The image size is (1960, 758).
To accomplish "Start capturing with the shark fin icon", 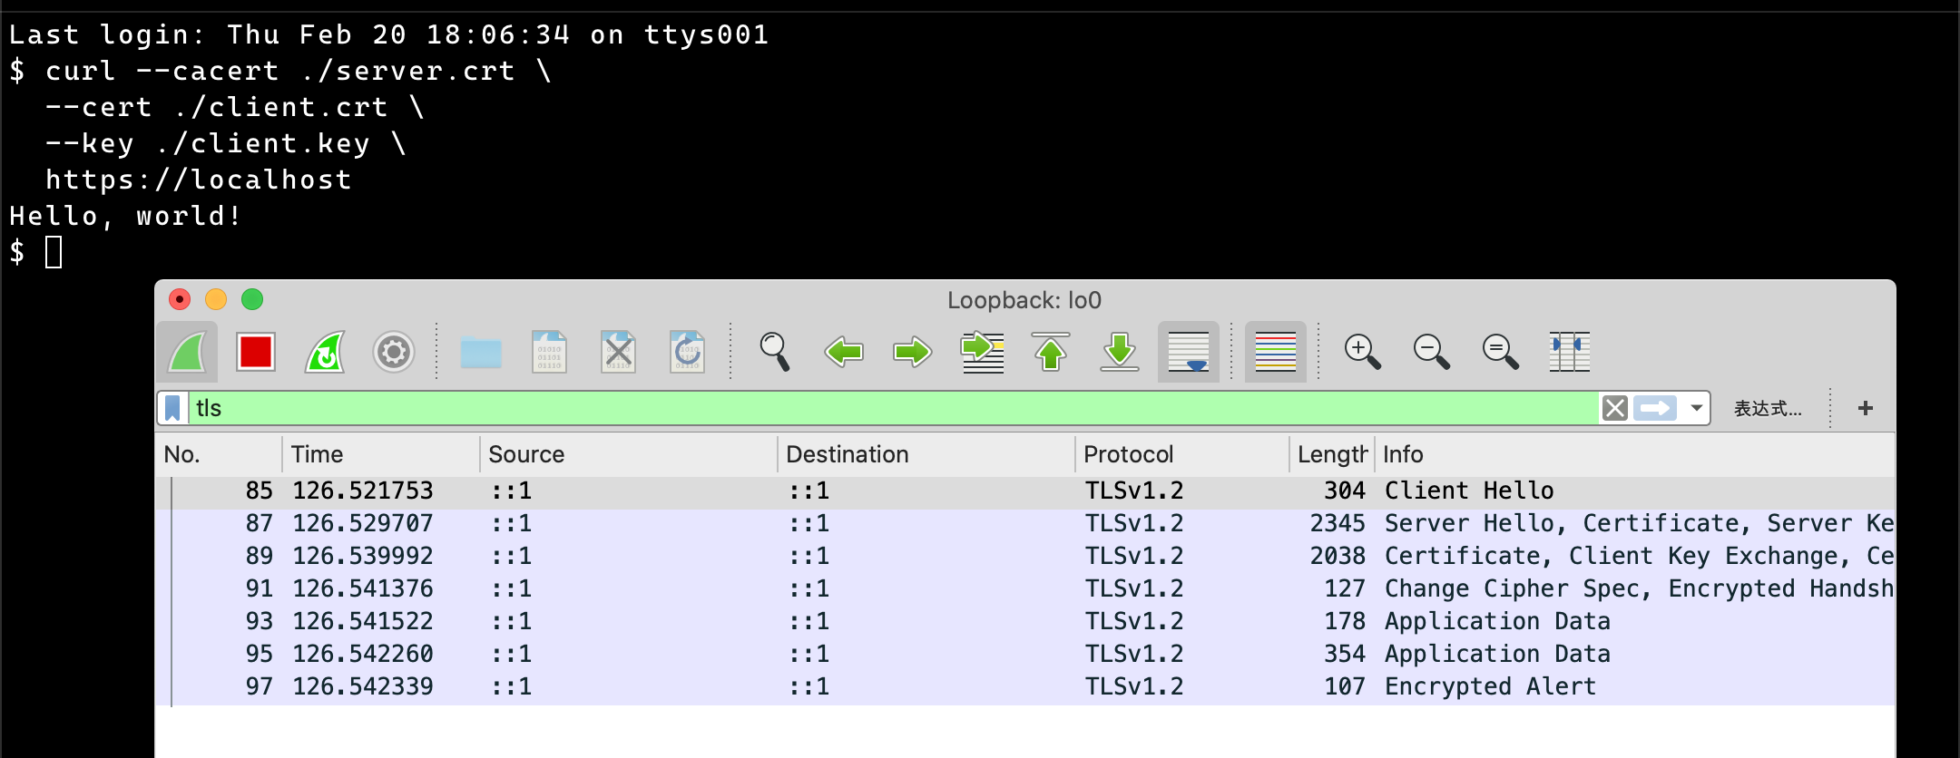I will 188,352.
